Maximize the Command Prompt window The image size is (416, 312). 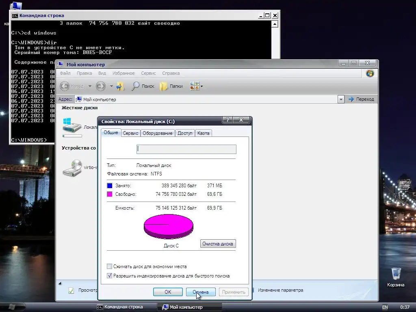tap(267, 15)
